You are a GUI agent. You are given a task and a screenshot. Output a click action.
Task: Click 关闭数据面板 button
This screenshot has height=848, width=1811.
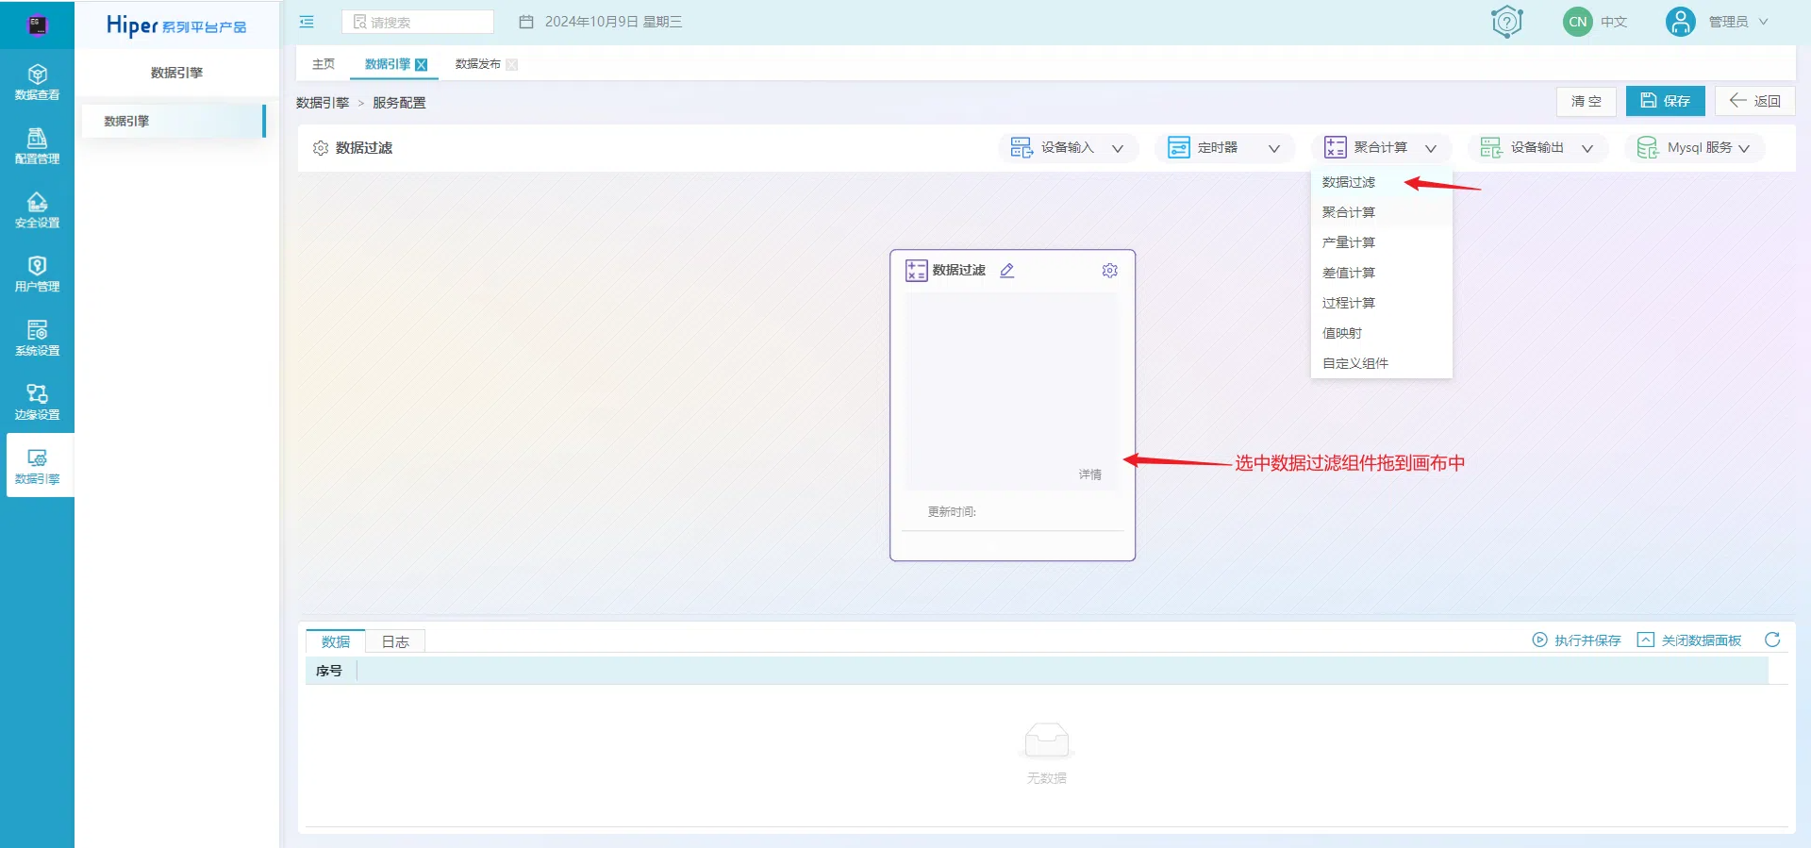[1689, 640]
